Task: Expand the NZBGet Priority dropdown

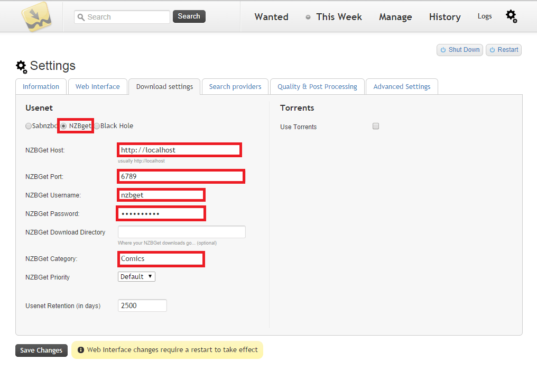Action: click(x=136, y=277)
